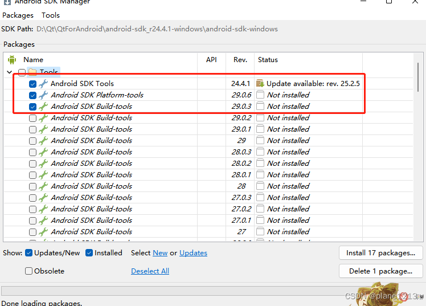Image resolution: width=426 pixels, height=306 pixels.
Task: Sort by the Rev. column header
Action: click(x=240, y=60)
